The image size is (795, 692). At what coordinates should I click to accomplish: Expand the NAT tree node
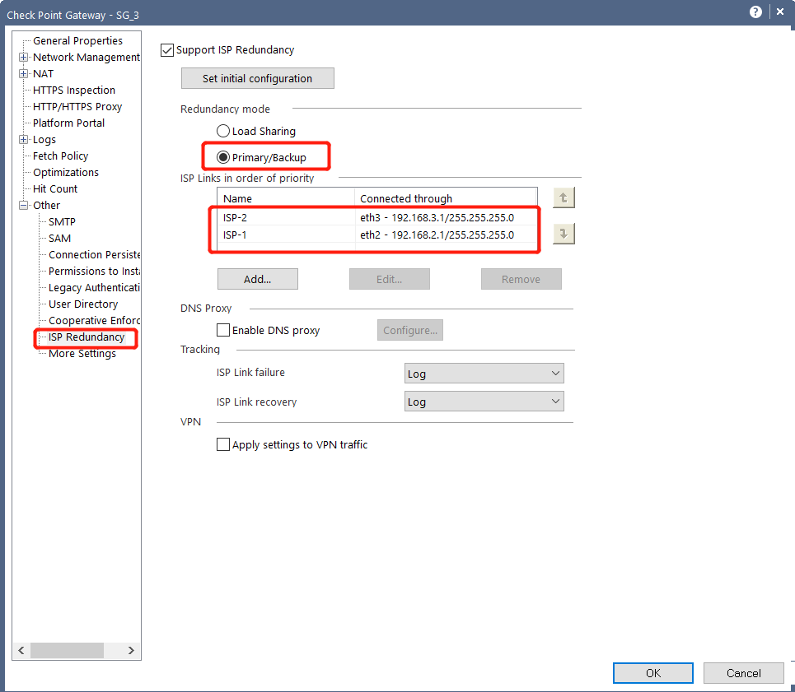pos(24,73)
